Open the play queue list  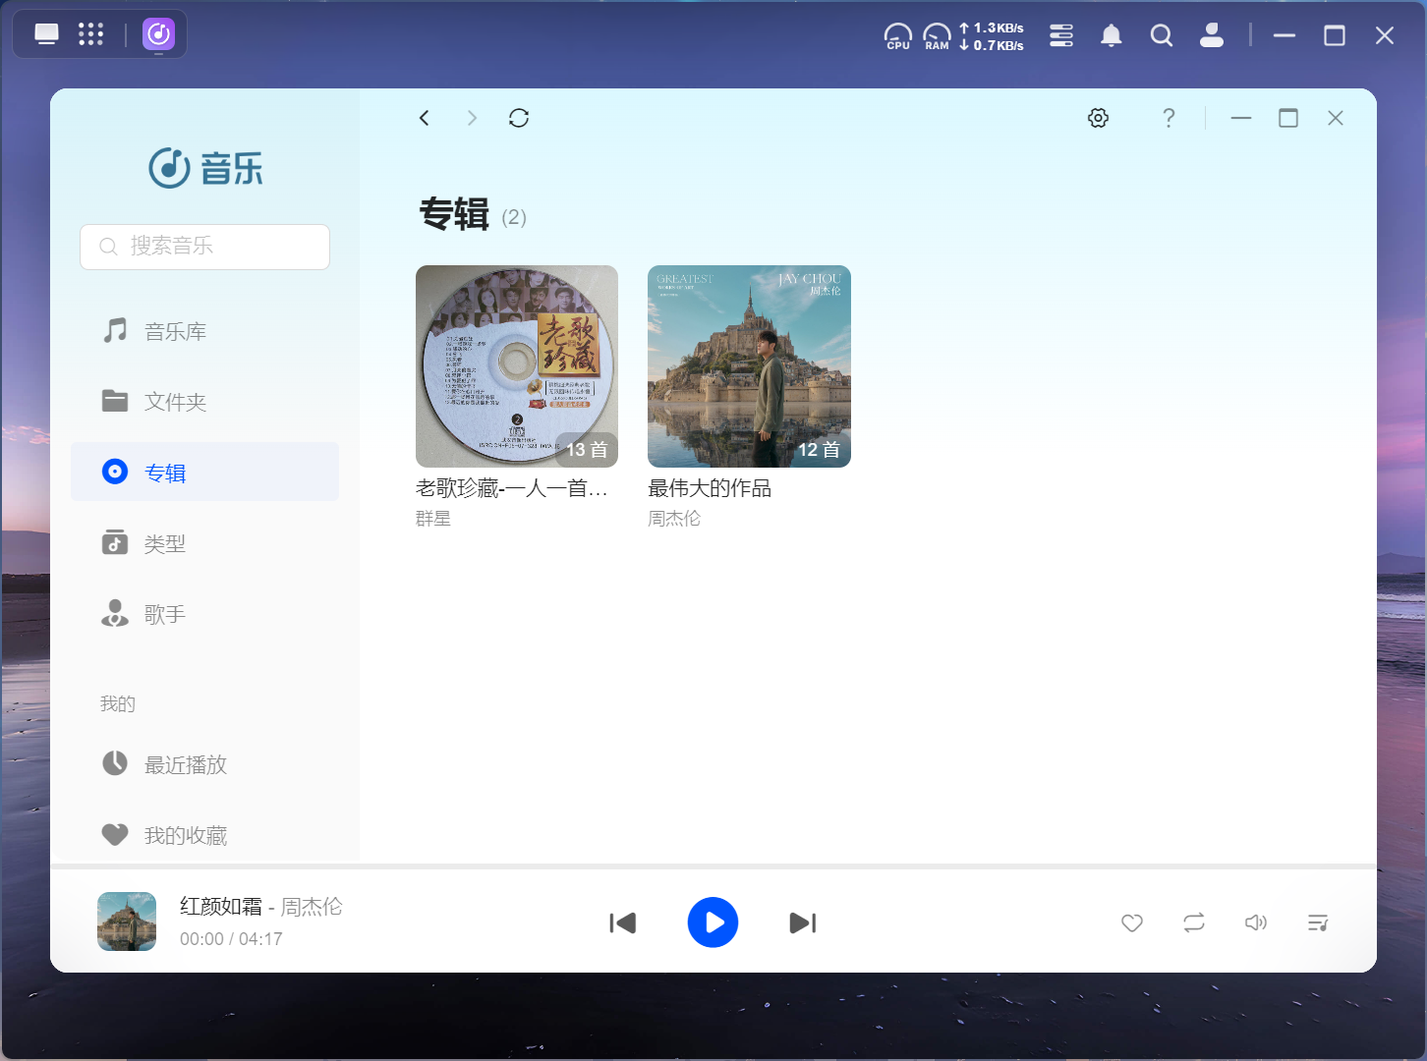[x=1318, y=923]
